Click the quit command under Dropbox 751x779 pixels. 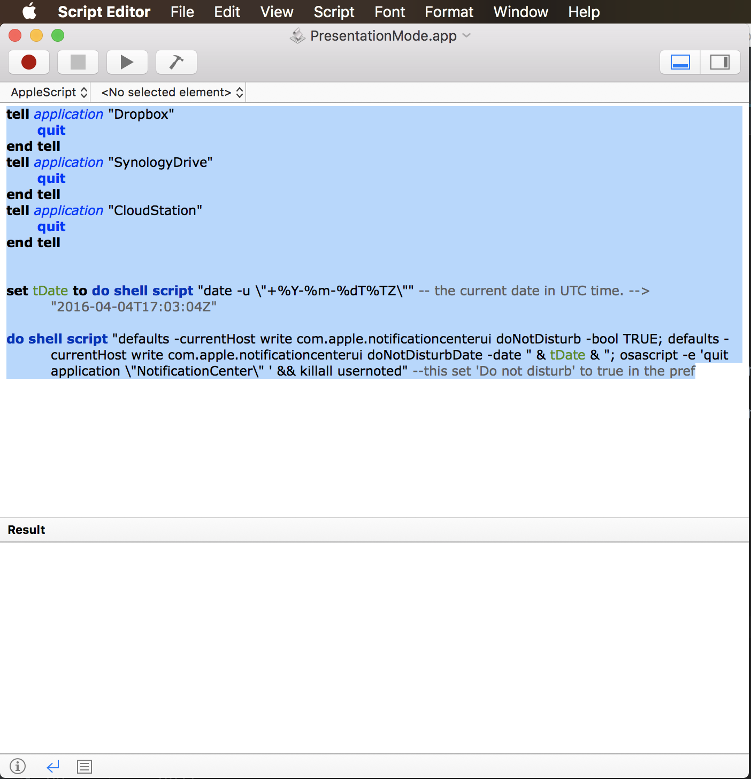[x=51, y=130]
